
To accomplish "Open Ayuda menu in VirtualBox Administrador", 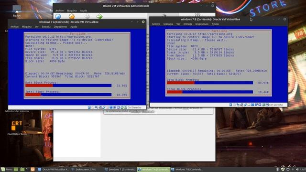I will 83,11.
